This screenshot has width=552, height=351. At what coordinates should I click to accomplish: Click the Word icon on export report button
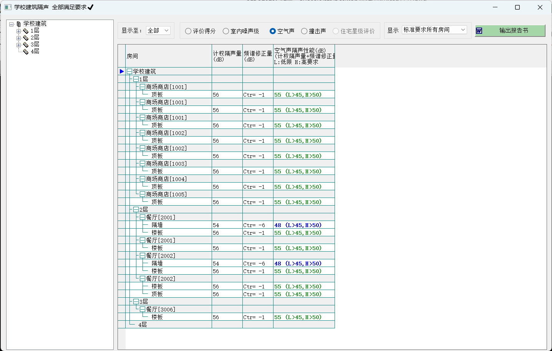click(479, 31)
